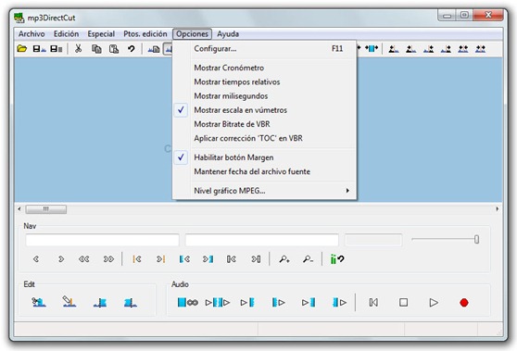This screenshot has height=351, width=517.
Task: Open Configurar... from Opciones menu
Action: (264, 49)
